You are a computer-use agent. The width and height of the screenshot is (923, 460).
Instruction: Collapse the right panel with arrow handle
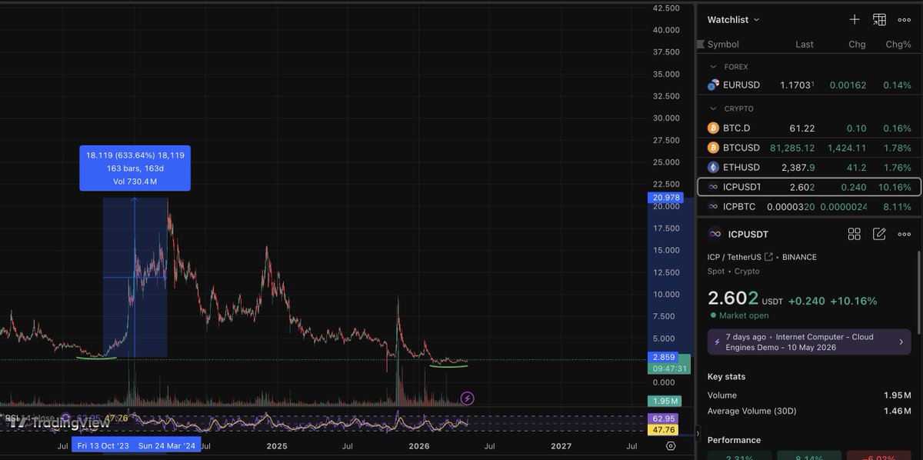(697, 432)
